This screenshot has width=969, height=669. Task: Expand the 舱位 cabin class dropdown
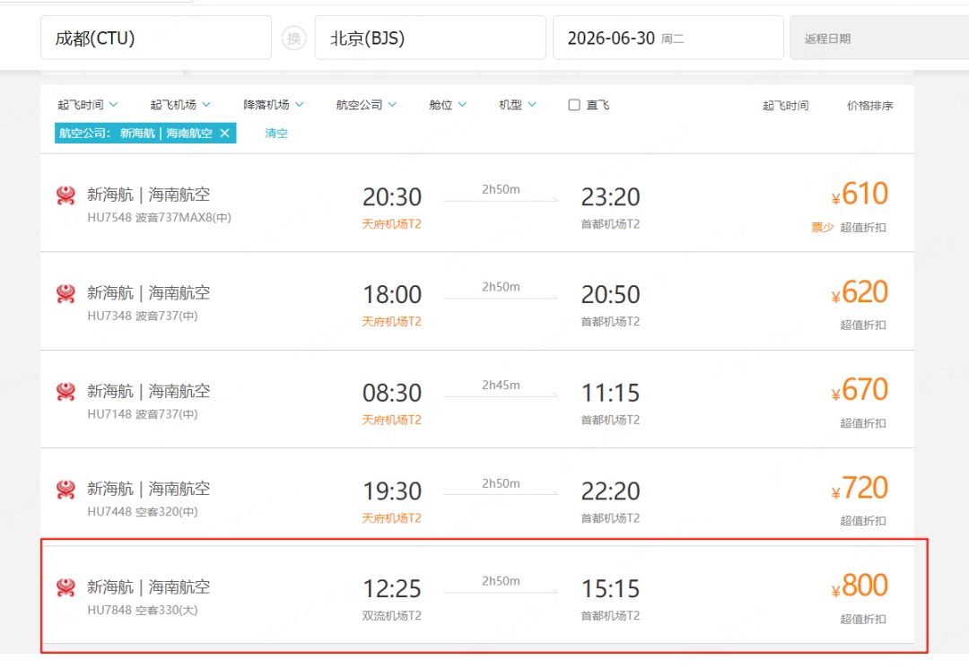pos(448,105)
